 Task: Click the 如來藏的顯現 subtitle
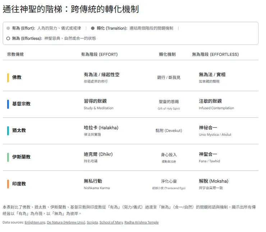209,81
